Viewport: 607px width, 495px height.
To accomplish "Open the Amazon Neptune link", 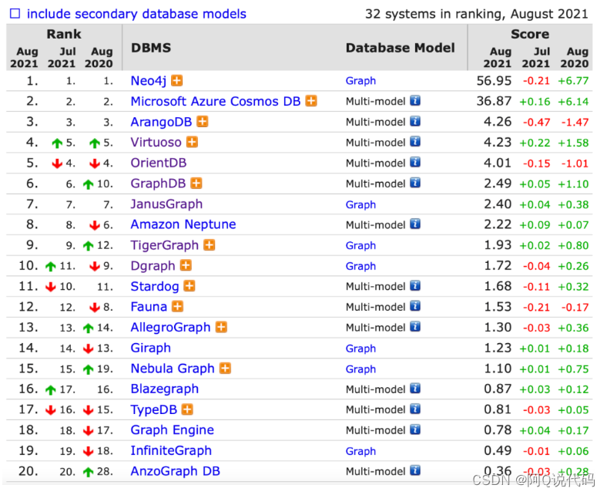I will [x=183, y=224].
